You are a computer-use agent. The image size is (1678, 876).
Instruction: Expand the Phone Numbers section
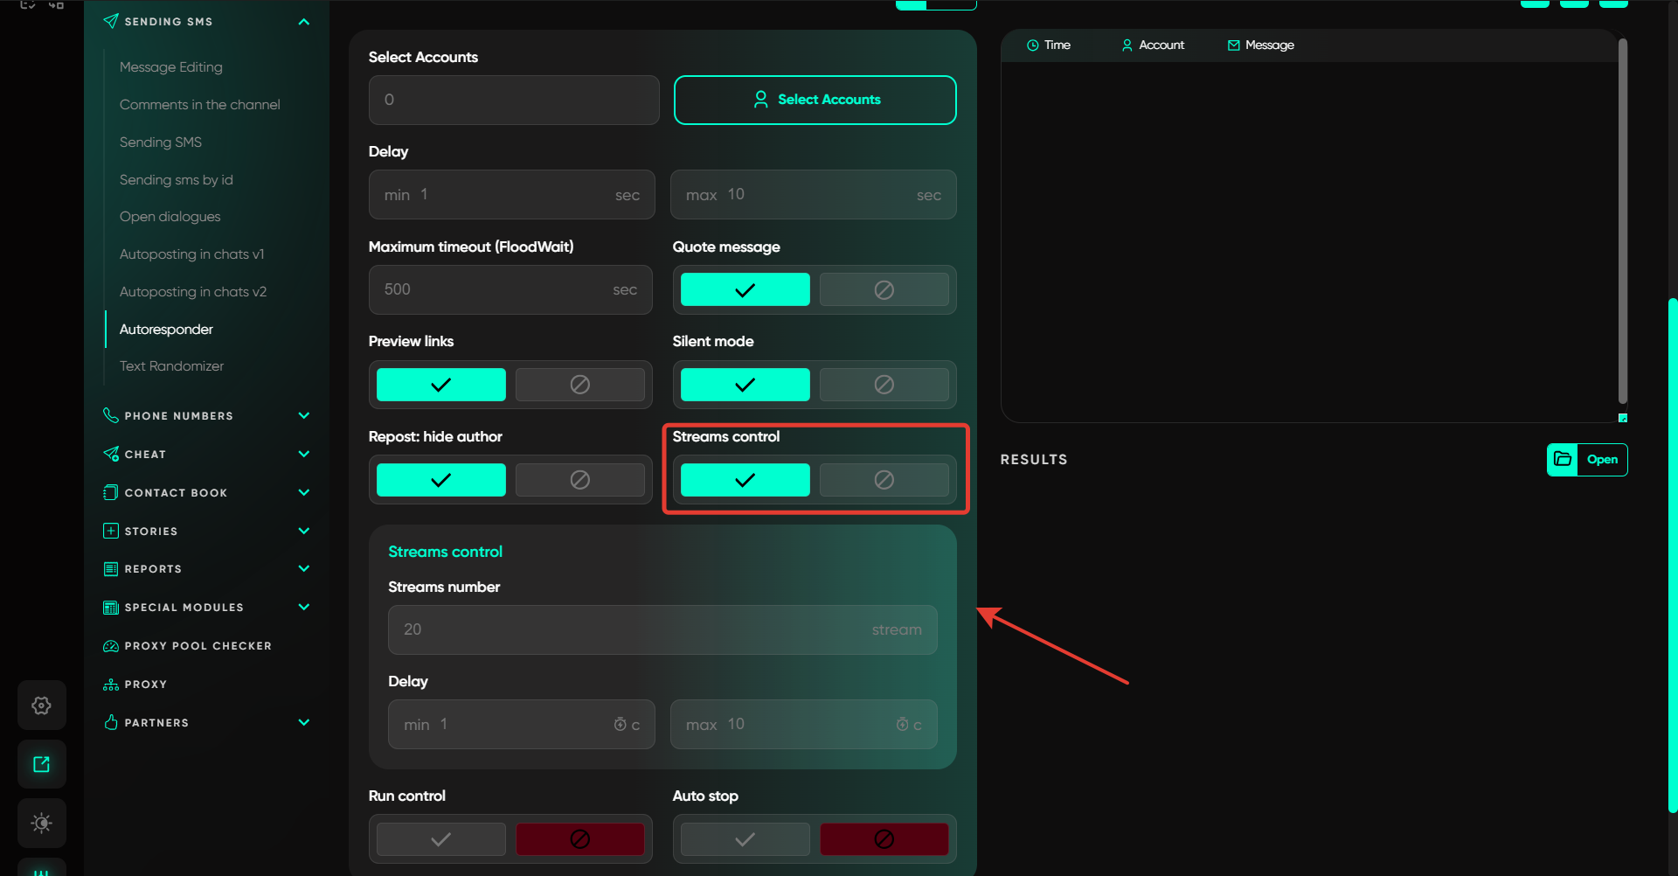point(303,416)
